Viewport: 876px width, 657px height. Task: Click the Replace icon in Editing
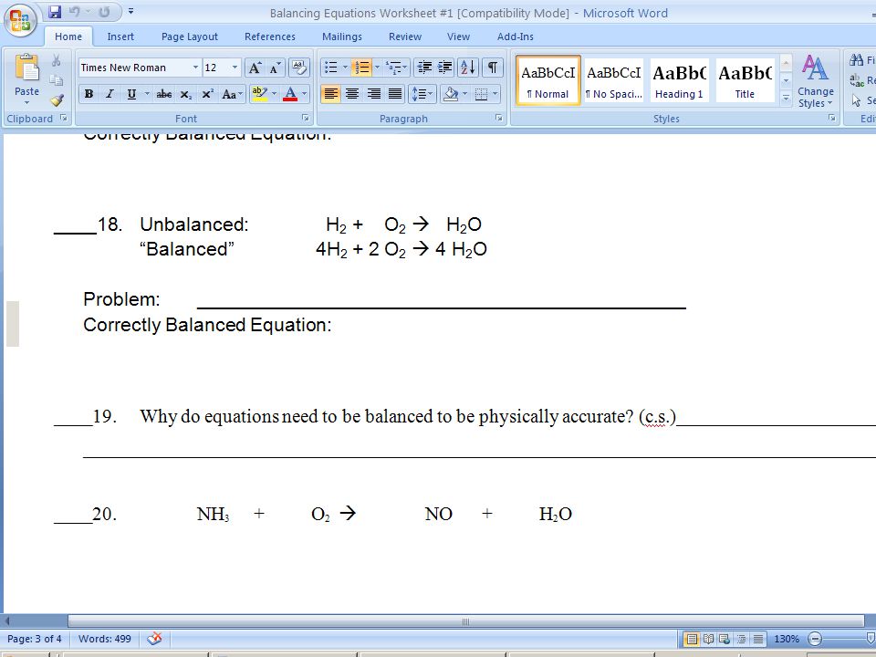point(857,80)
